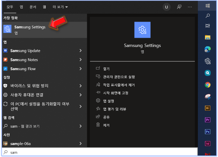Image resolution: width=218 pixels, height=157 pixels.
Task: Click sam - 웹 결과 보기 web search
Action: (x=25, y=126)
